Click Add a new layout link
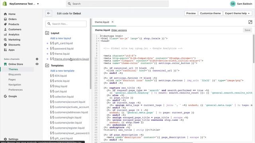 point(61,38)
